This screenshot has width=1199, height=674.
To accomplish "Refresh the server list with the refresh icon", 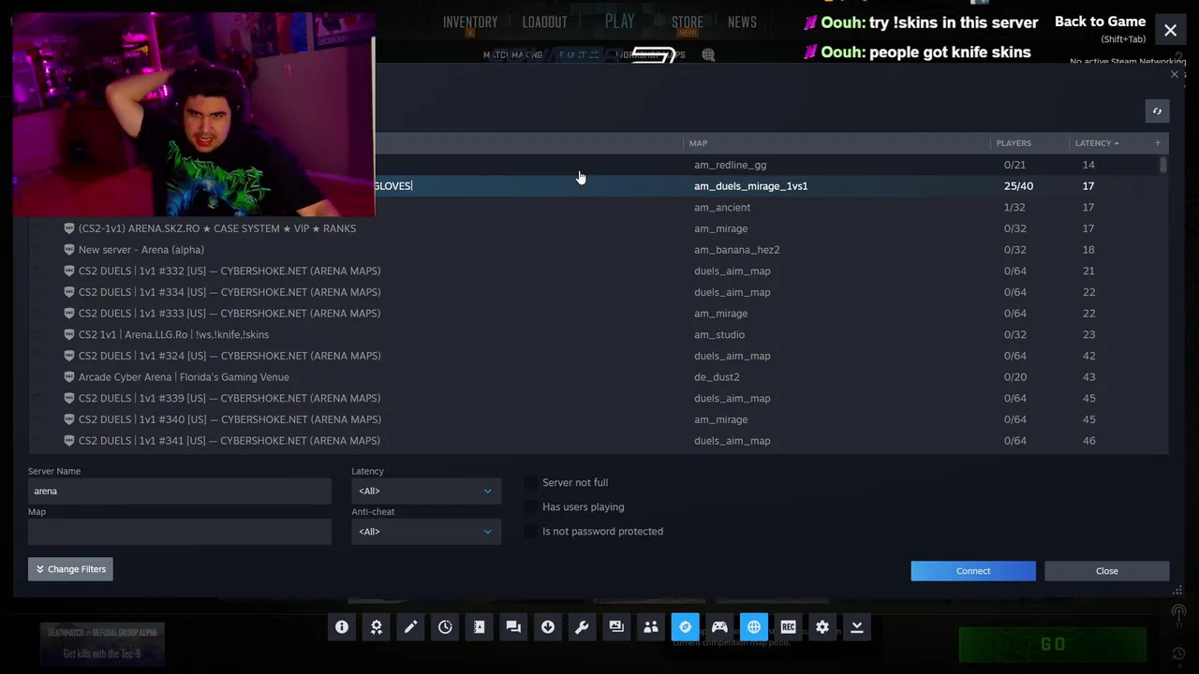I will pos(1157,111).
